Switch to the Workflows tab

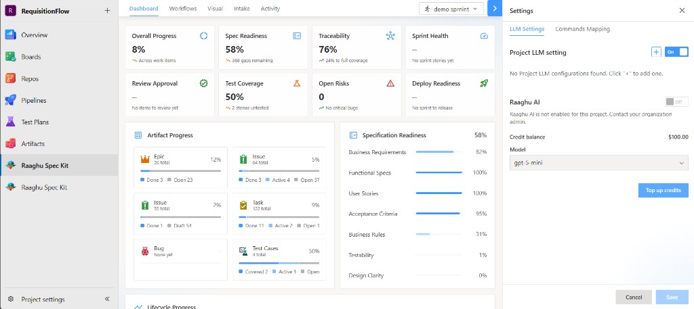(183, 8)
